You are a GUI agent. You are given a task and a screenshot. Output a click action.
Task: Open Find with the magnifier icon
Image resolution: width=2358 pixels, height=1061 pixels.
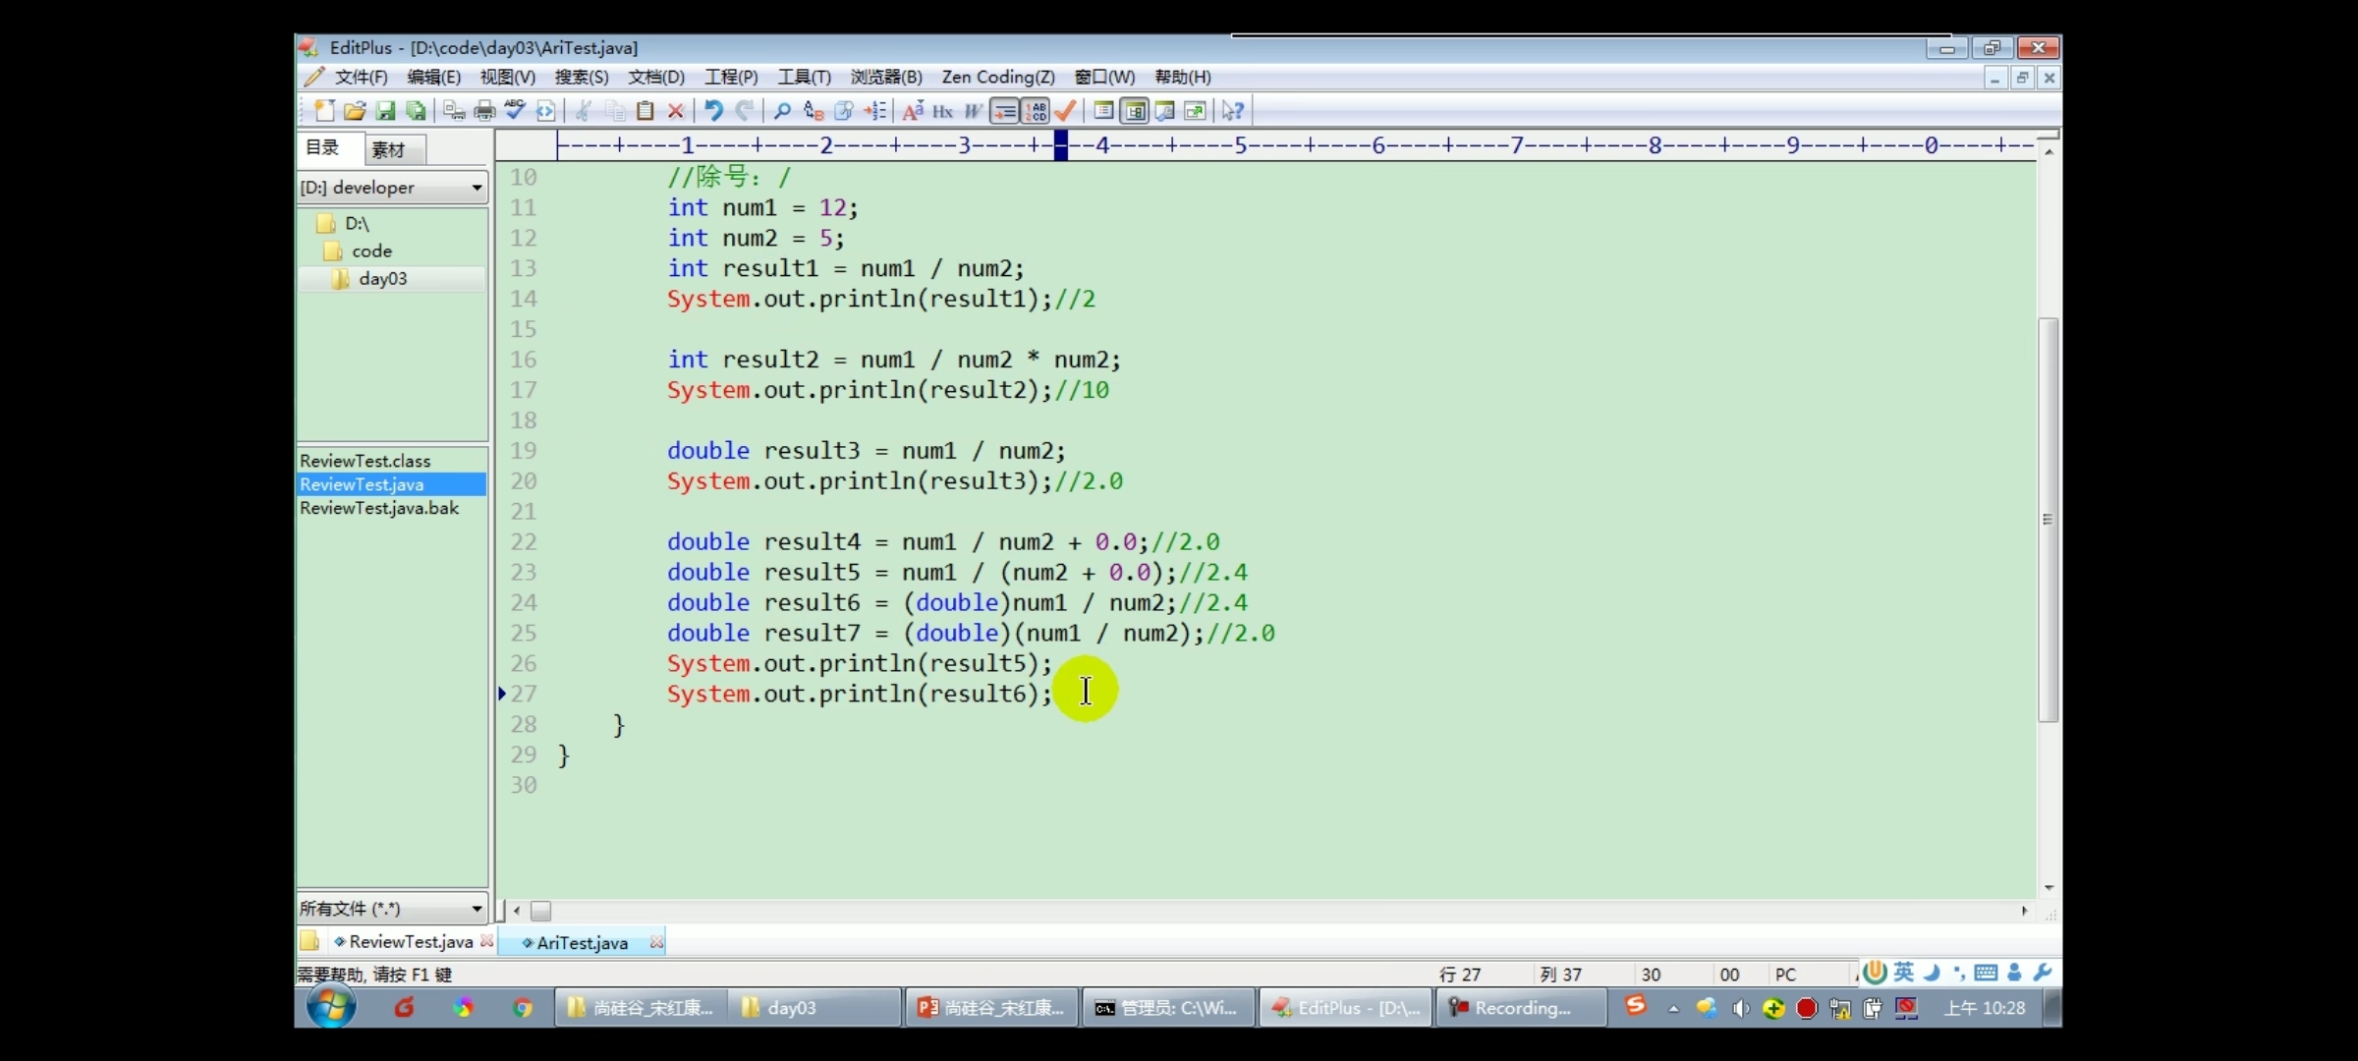point(782,111)
